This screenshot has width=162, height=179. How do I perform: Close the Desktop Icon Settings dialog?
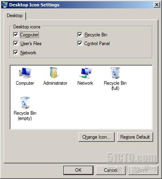click(x=156, y=5)
